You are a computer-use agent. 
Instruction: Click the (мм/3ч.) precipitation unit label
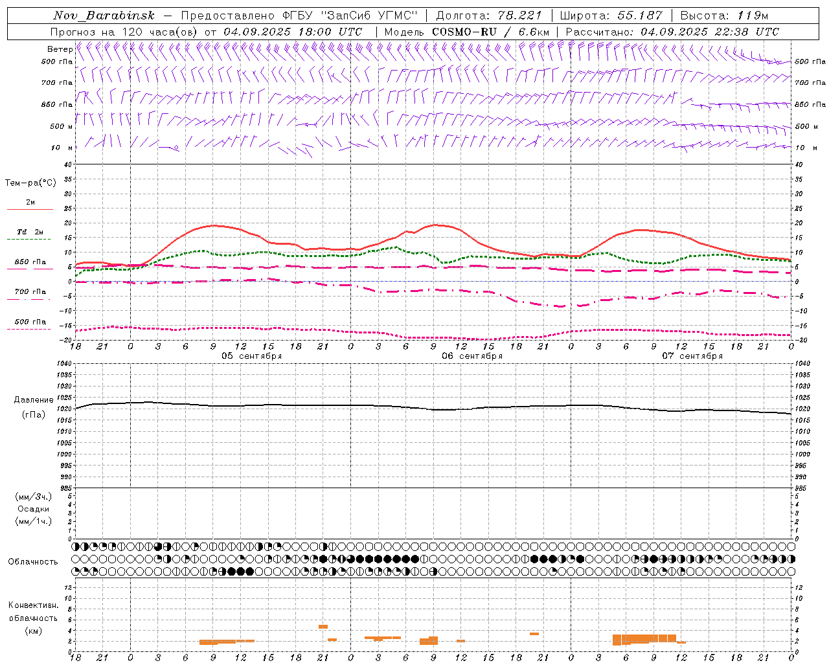click(x=34, y=497)
